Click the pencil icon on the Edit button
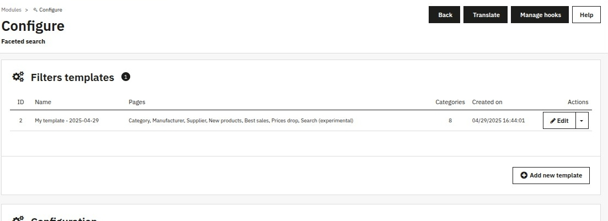 [x=553, y=121]
